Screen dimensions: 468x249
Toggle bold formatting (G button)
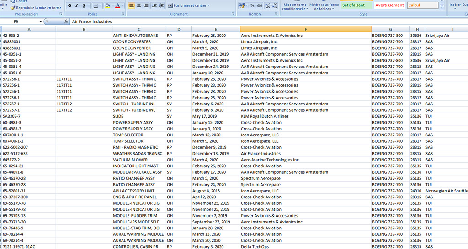pos(69,5)
